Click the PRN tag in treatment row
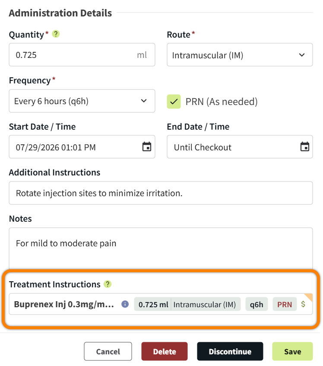This screenshot has height=366, width=323. 285,304
